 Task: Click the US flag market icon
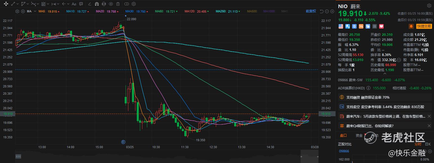pos(341,26)
